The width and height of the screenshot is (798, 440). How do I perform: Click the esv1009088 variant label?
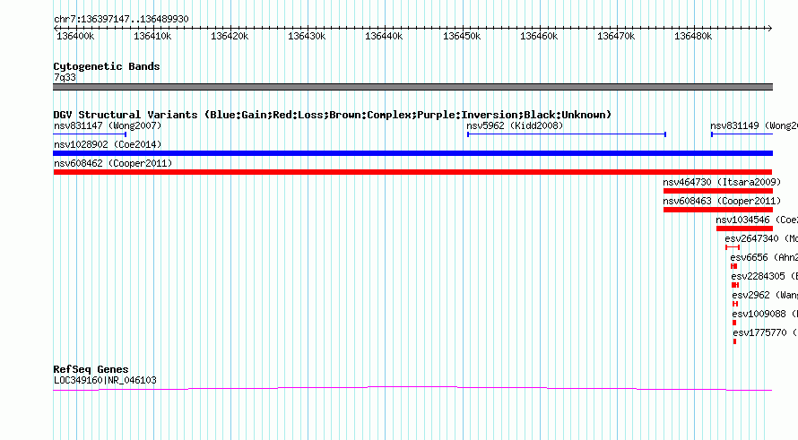[765, 314]
